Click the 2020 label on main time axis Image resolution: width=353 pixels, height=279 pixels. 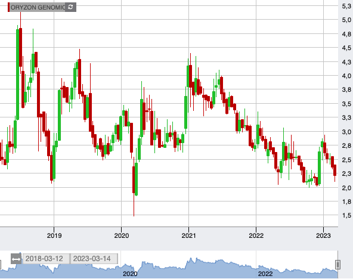(122, 235)
